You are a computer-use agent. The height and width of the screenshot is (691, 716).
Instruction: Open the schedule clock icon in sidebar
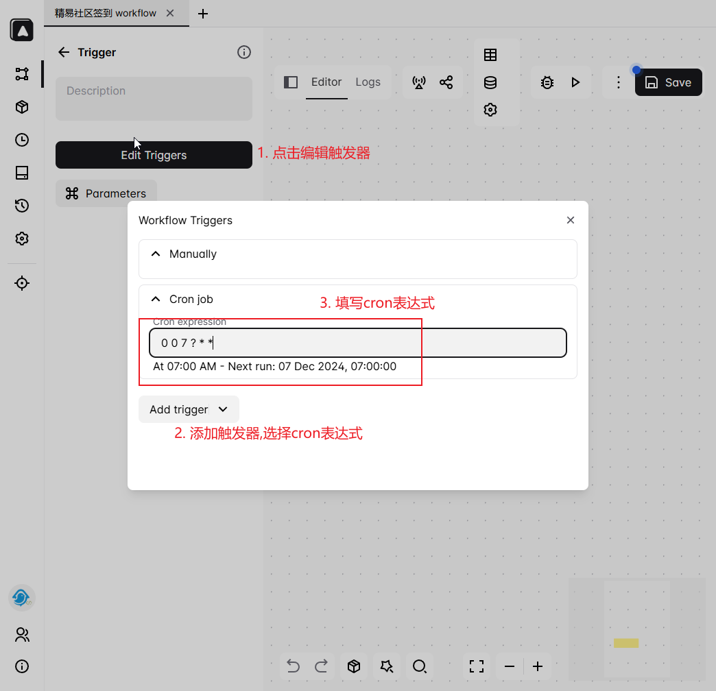(22, 140)
